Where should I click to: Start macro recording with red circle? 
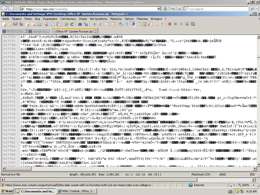pos(170,24)
